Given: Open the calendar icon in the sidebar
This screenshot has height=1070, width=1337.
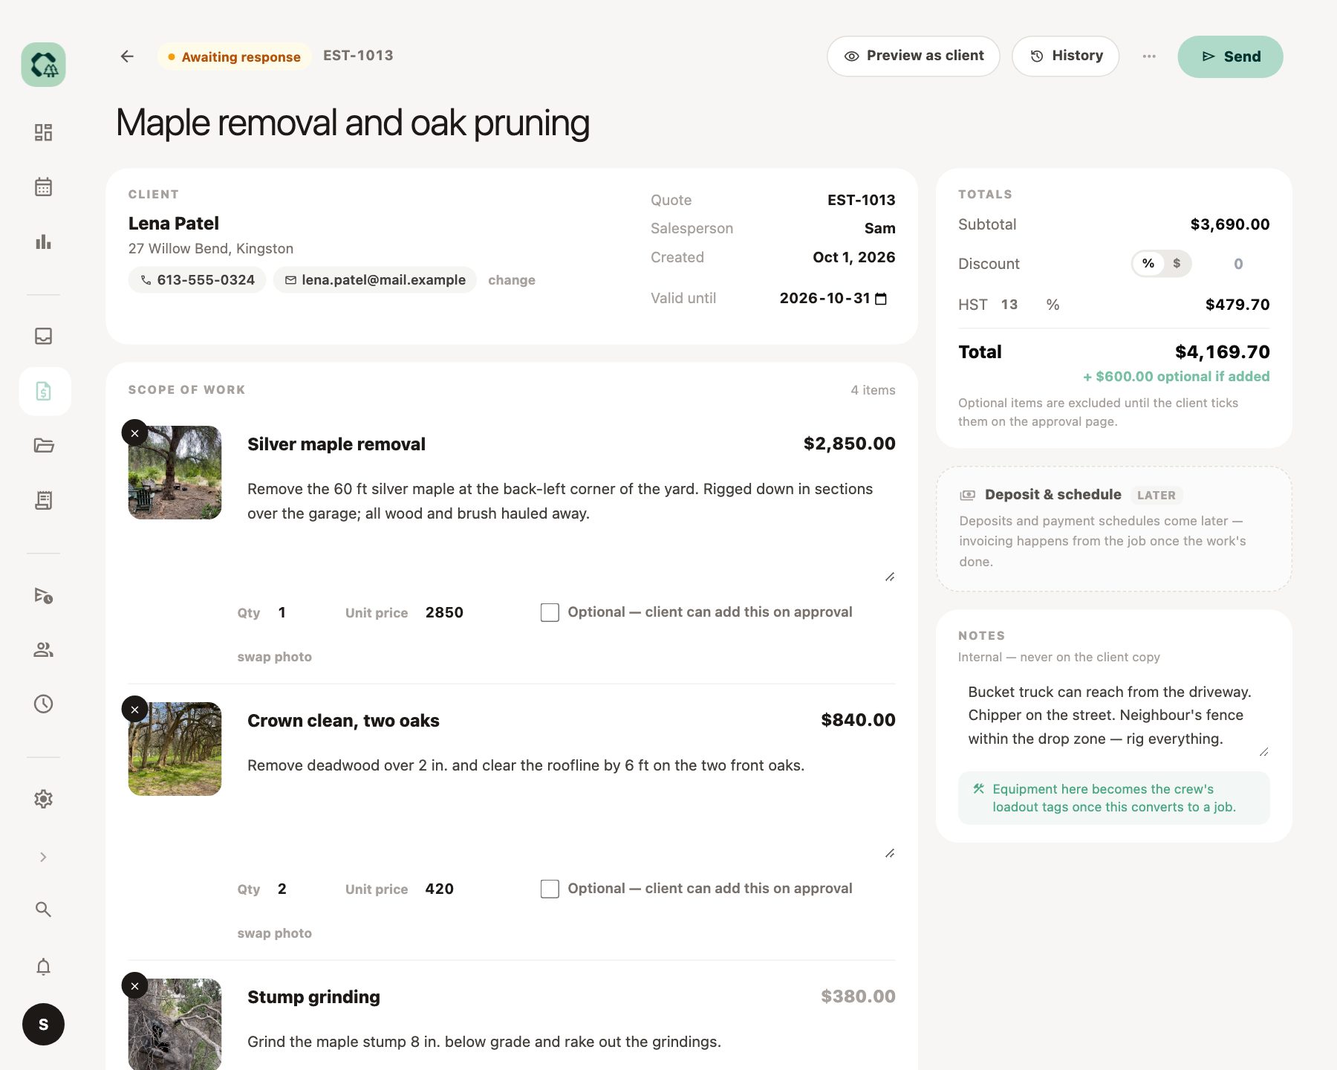Looking at the screenshot, I should coord(43,187).
